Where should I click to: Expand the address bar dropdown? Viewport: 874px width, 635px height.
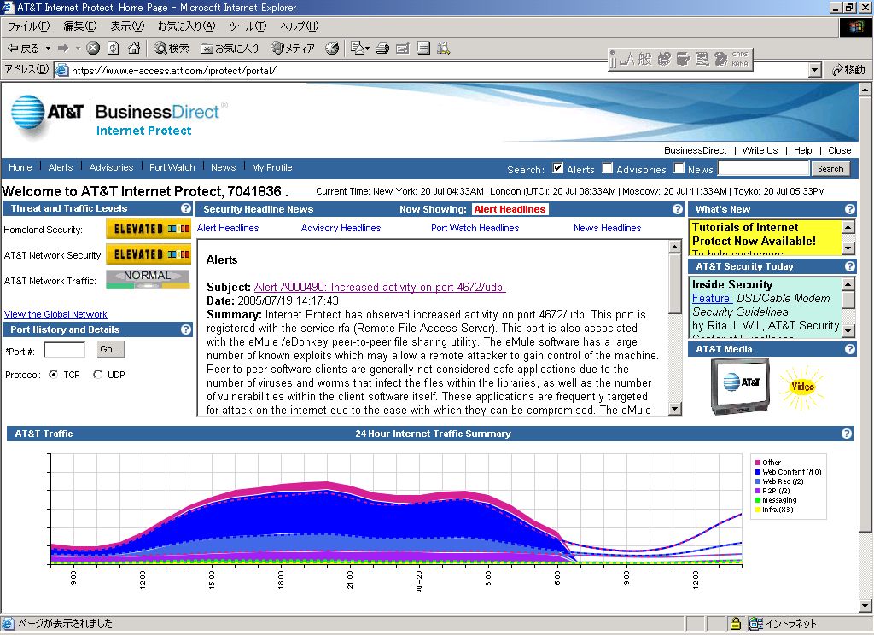tap(814, 70)
